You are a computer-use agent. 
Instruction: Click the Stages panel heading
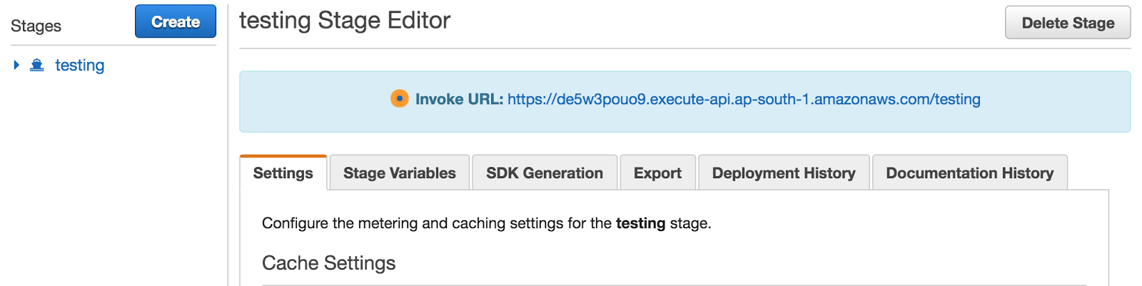pyautogui.click(x=36, y=26)
